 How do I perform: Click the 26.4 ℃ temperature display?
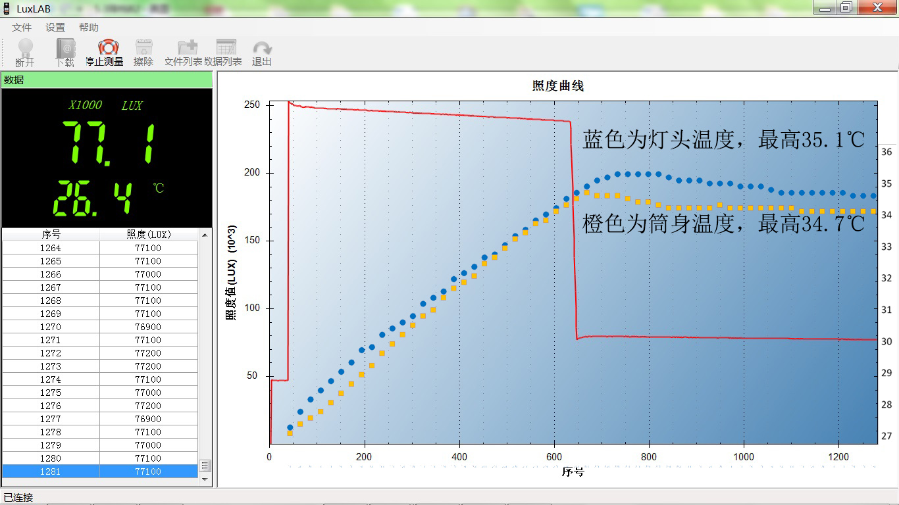pyautogui.click(x=93, y=199)
